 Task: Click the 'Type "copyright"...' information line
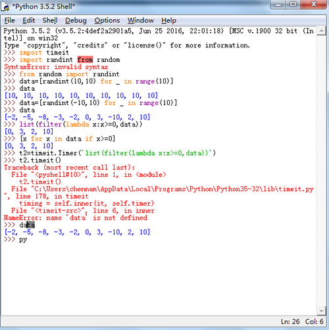127,45
